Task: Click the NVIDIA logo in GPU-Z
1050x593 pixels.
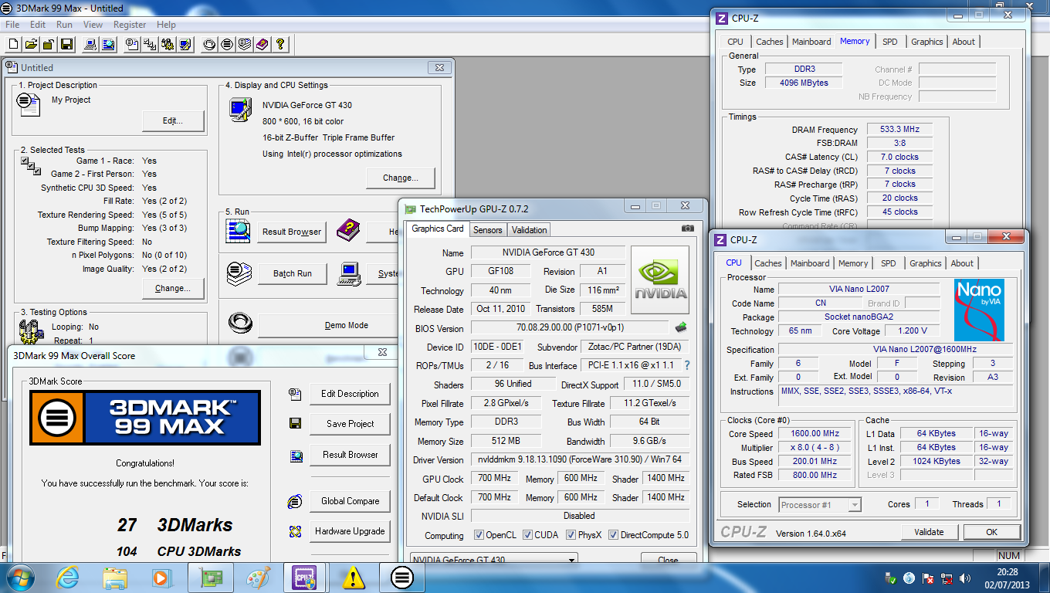Action: coord(660,280)
